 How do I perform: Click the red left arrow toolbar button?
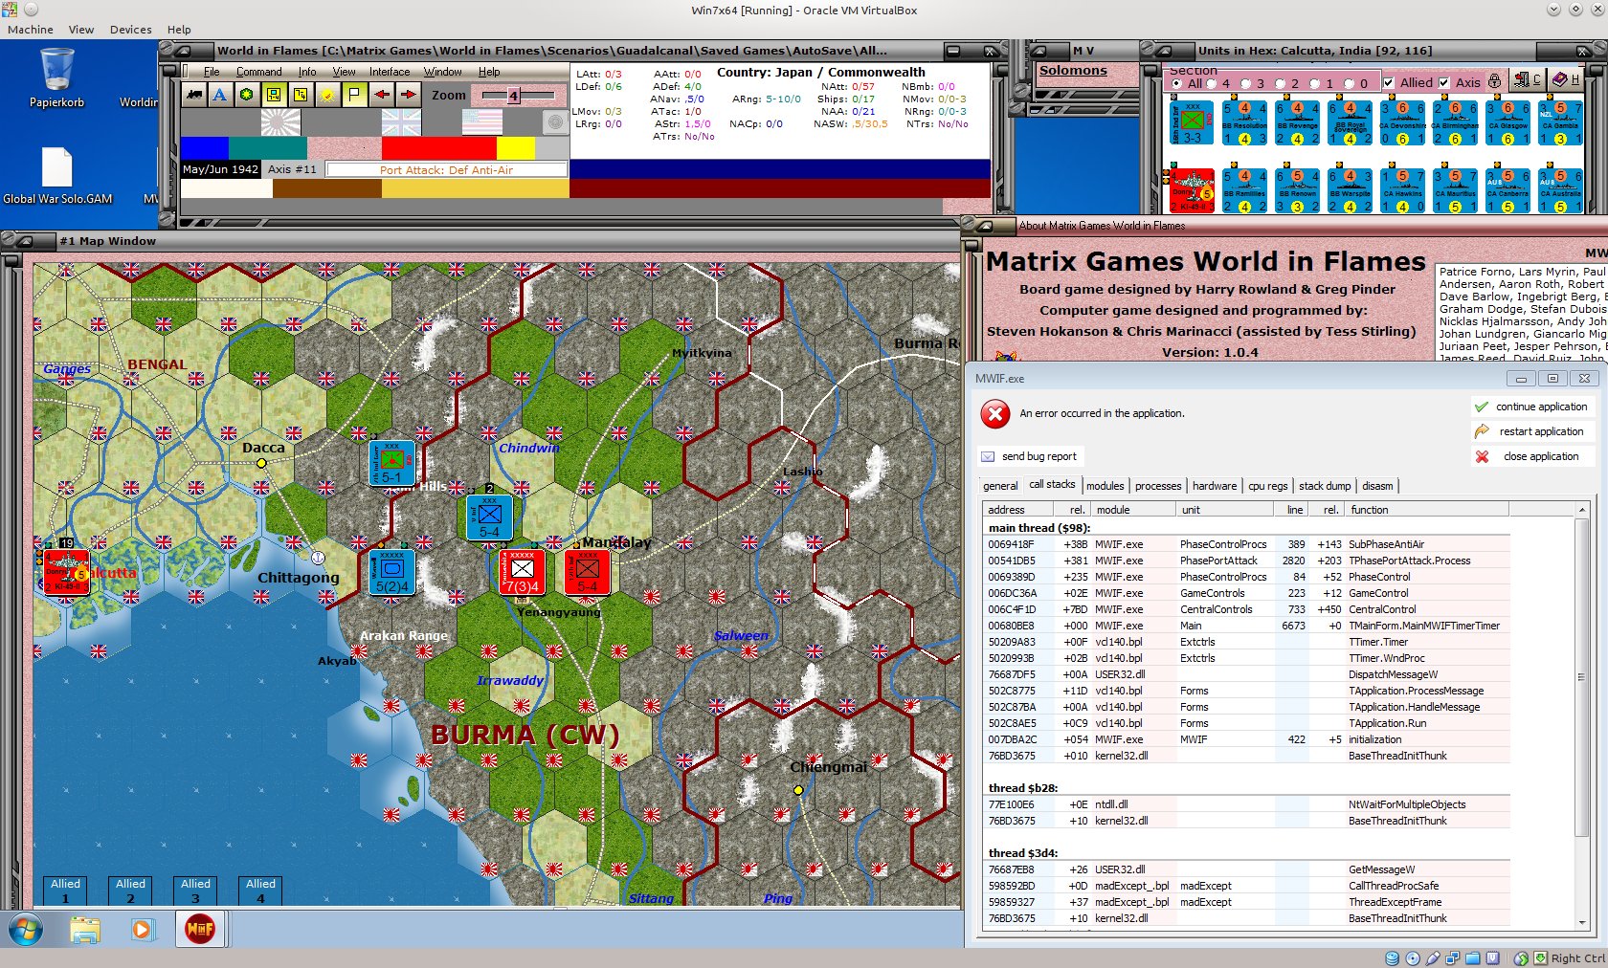point(381,95)
